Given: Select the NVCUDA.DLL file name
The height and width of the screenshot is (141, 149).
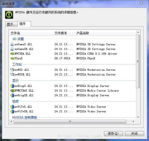Looking at the screenshot, I should click(x=23, y=54).
